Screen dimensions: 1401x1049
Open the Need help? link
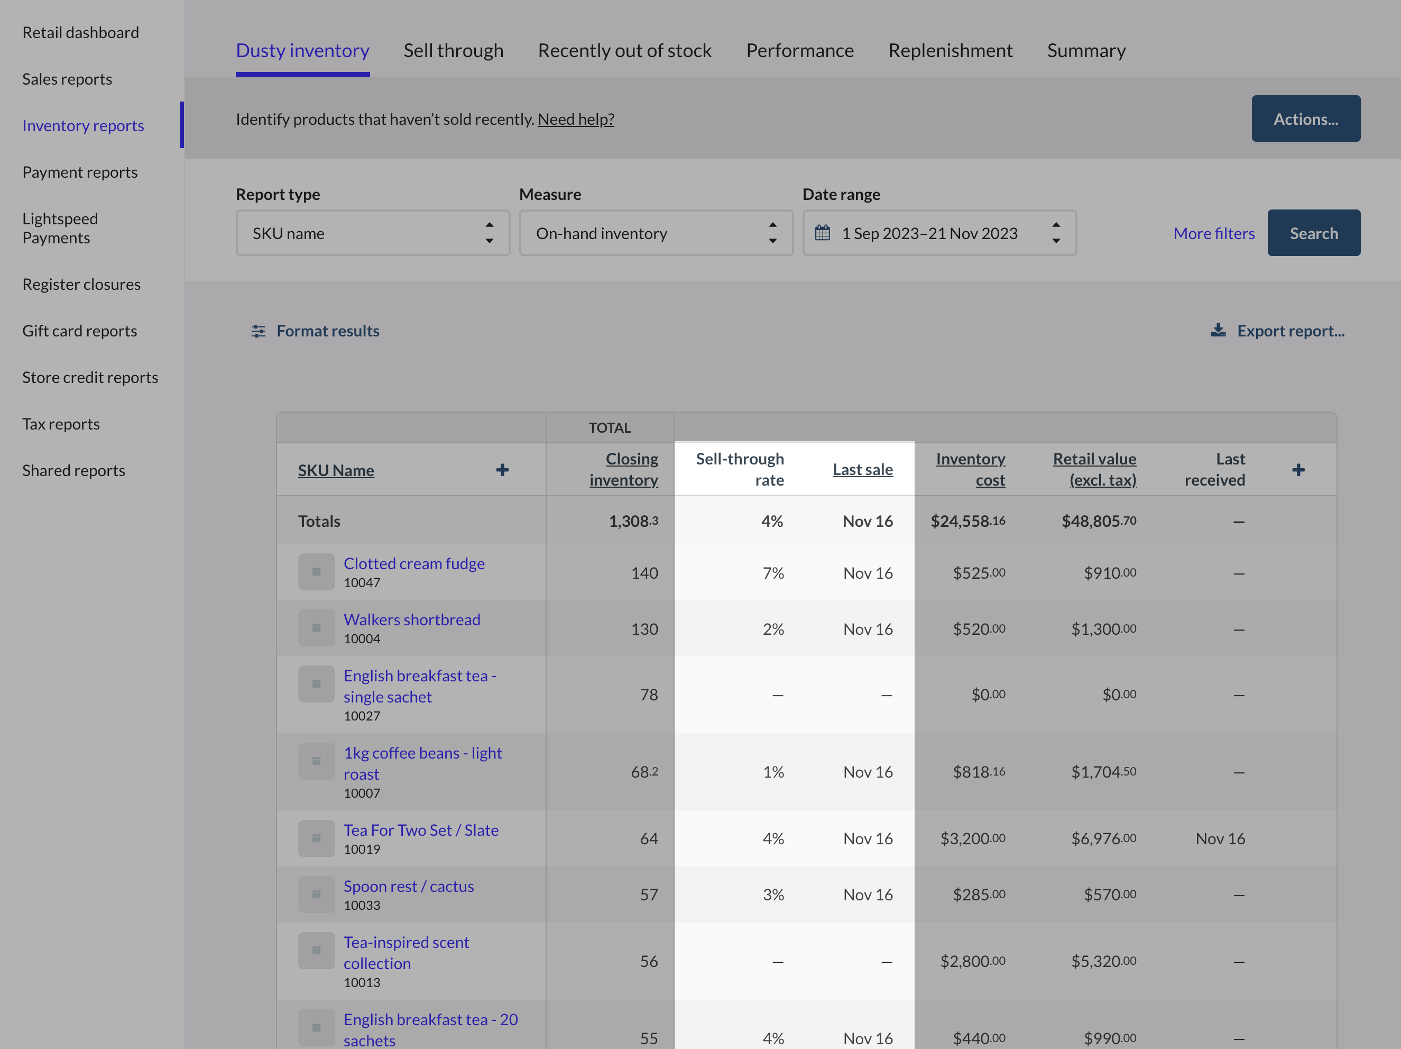coord(576,119)
